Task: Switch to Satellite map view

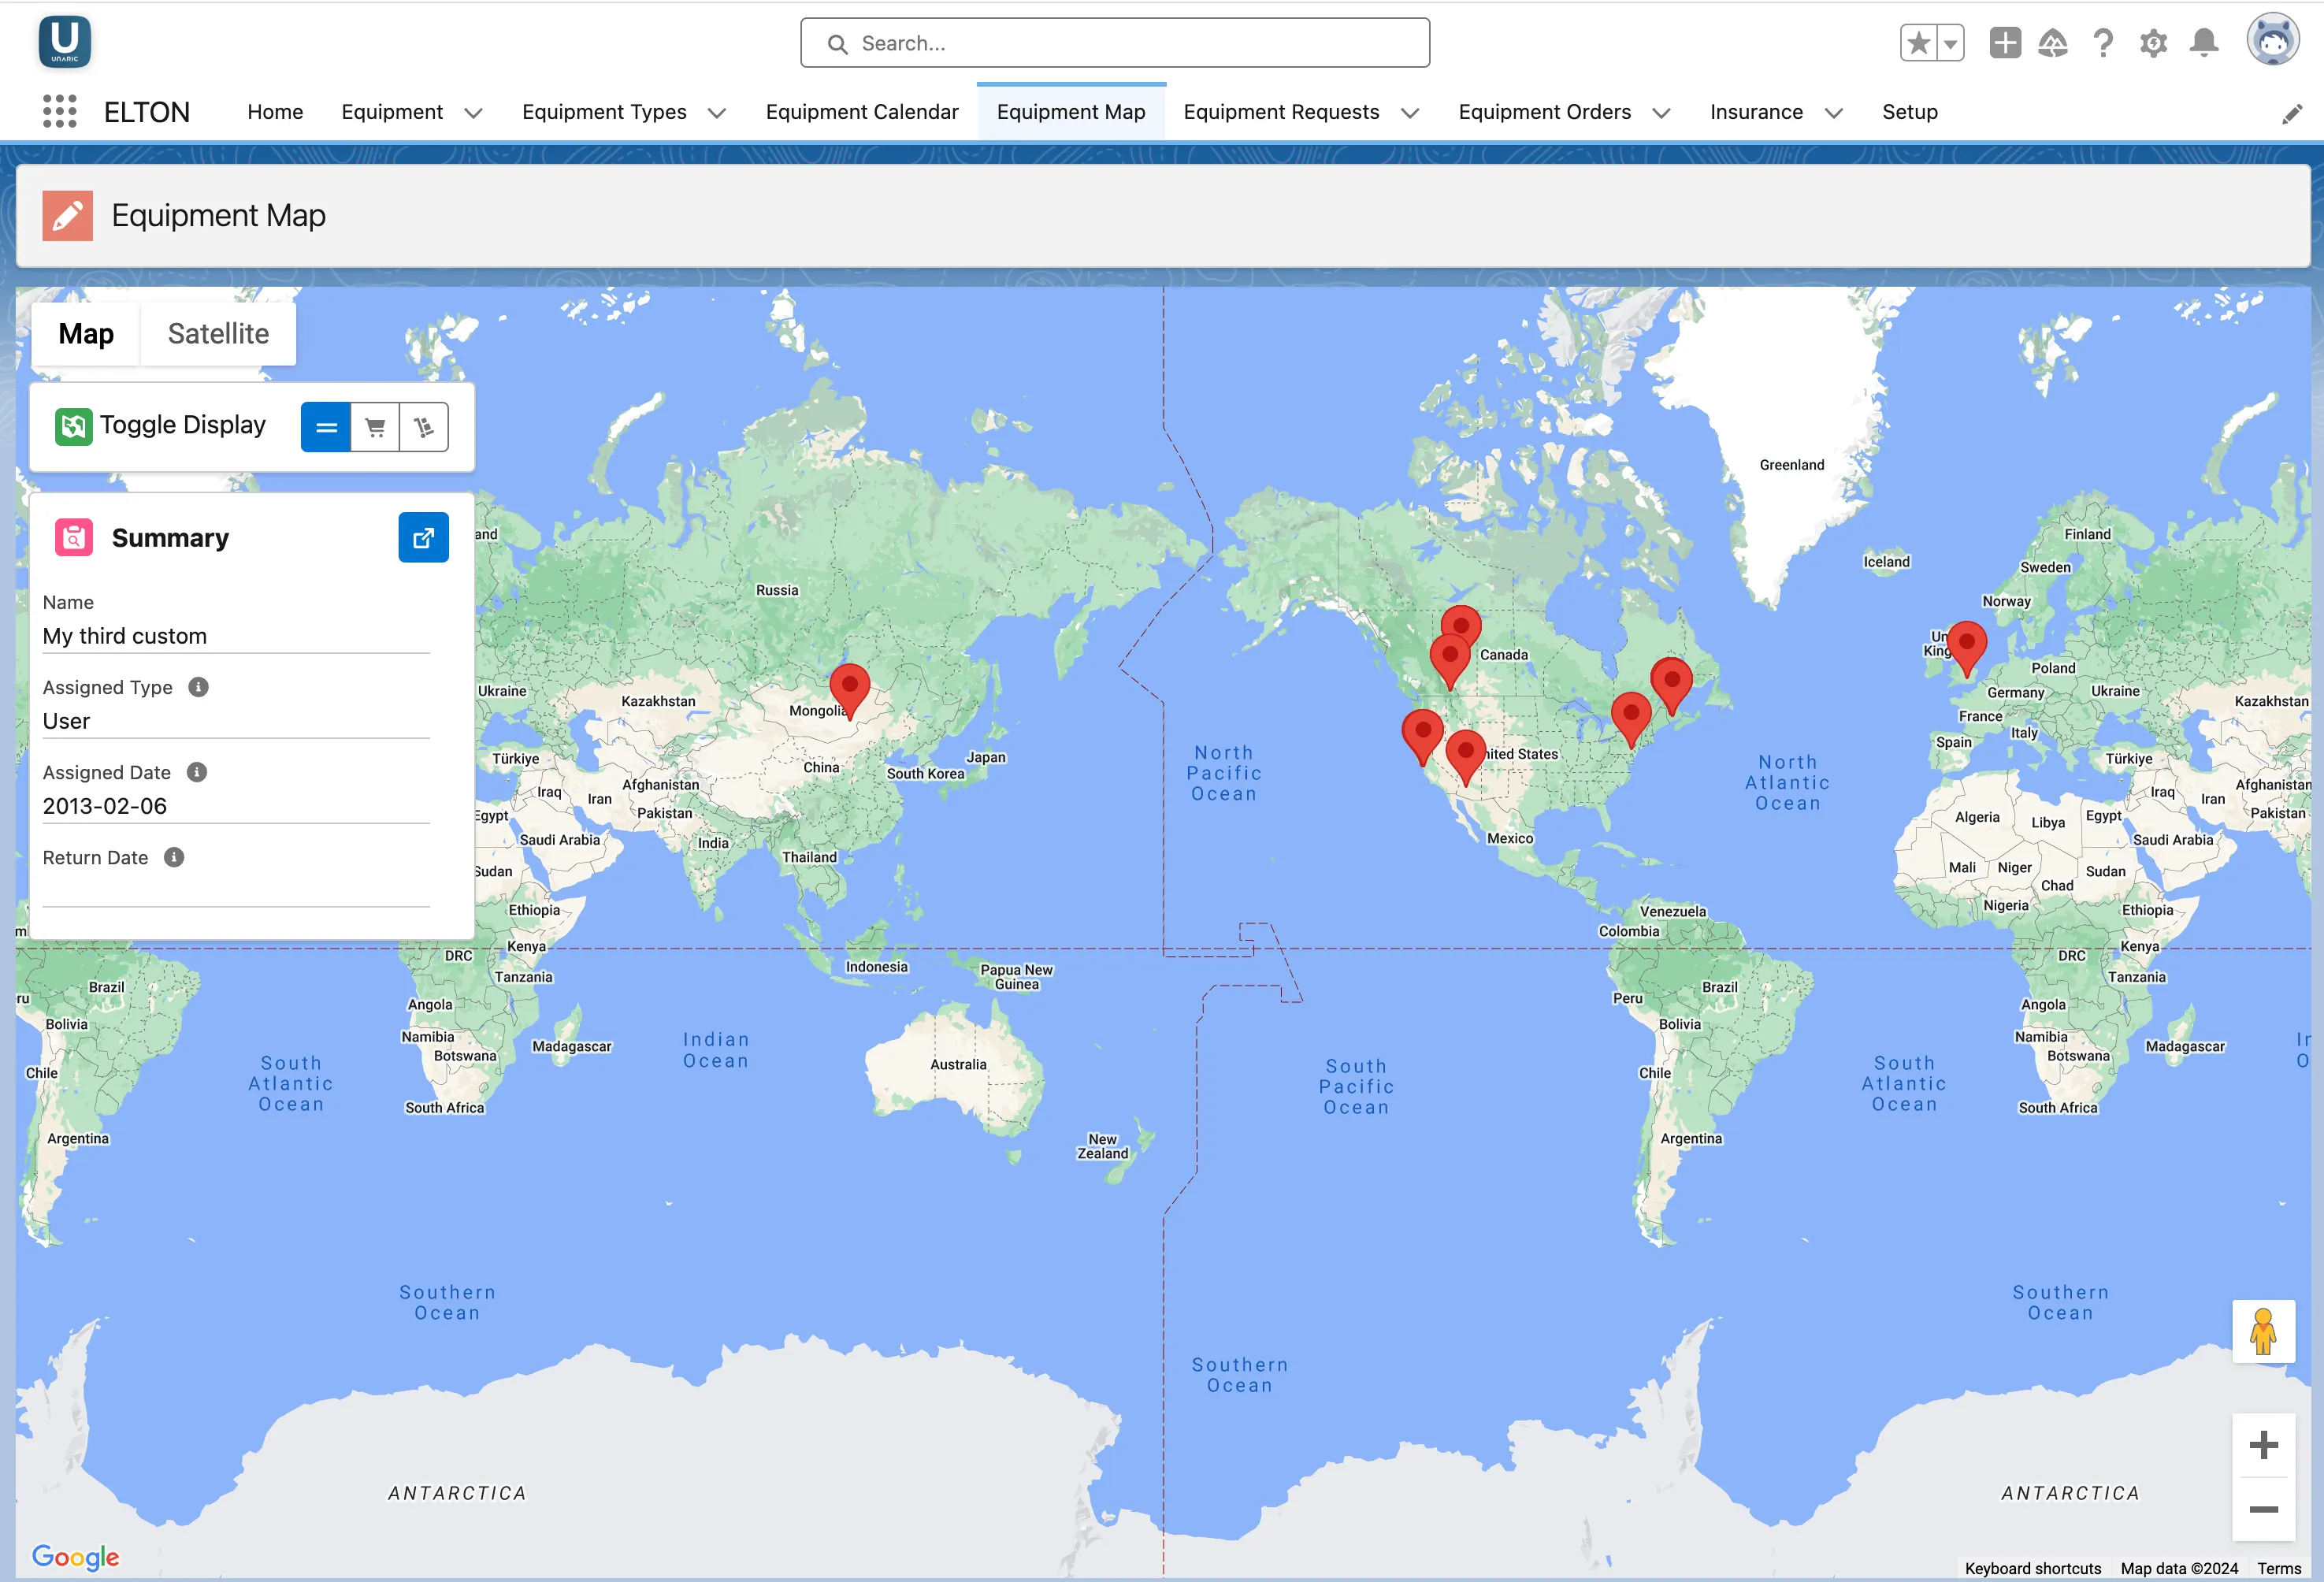Action: click(x=218, y=334)
